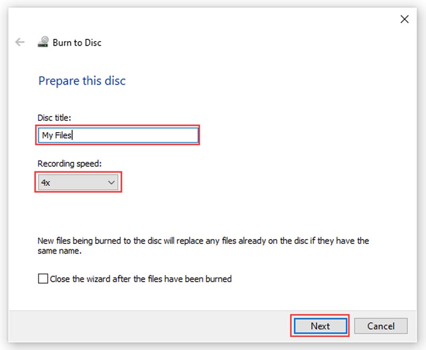Image resolution: width=426 pixels, height=350 pixels.
Task: Click the 'Burn to Disc' window title text
Action: [77, 43]
